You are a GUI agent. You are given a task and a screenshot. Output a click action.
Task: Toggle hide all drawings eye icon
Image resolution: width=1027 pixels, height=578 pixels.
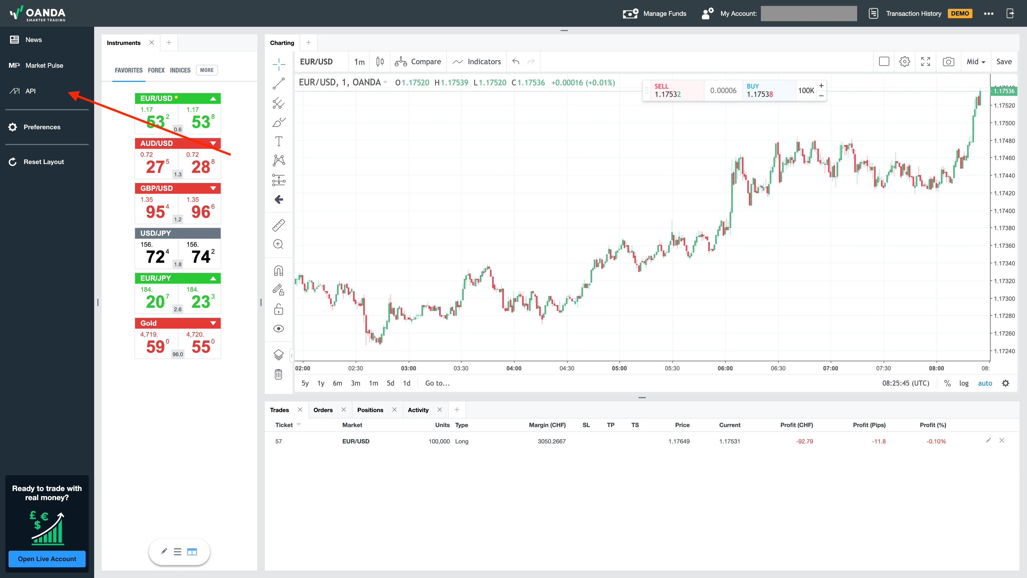pos(278,329)
